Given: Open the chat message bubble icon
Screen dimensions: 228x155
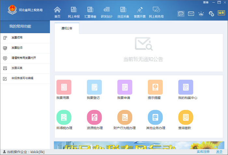Looking at the screenshot, I should tap(181, 14).
